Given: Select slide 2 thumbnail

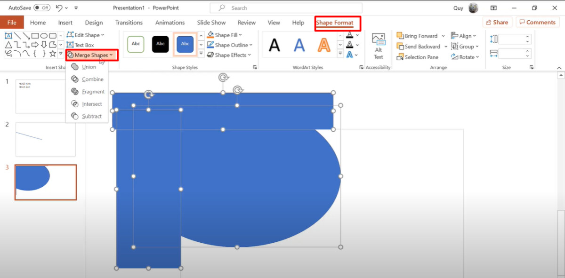Looking at the screenshot, I should point(45,139).
